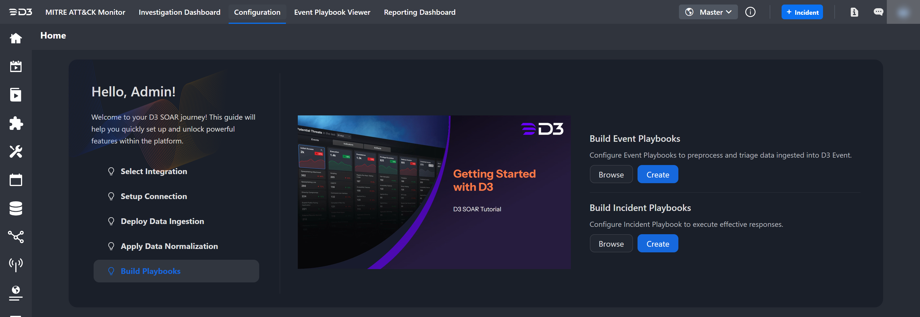The width and height of the screenshot is (920, 317).
Task: Open the D3 hamburger menu logo
Action: point(20,12)
